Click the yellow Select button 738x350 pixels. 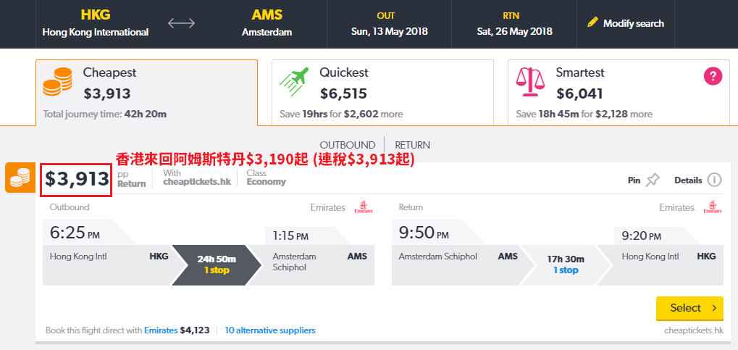click(x=689, y=308)
